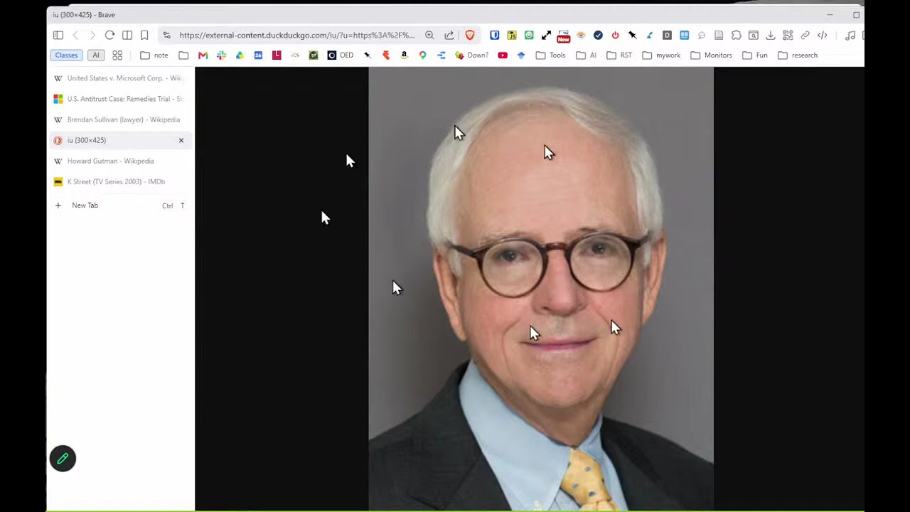Click the address bar URL field
Image resolution: width=910 pixels, height=512 pixels.
pos(296,35)
